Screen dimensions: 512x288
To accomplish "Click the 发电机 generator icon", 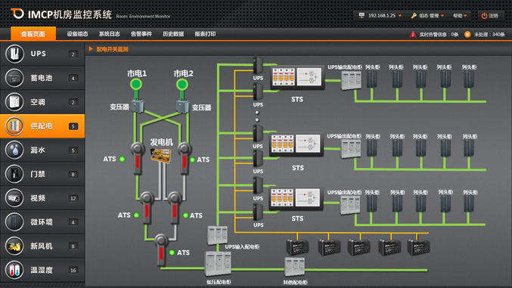I will click(160, 155).
